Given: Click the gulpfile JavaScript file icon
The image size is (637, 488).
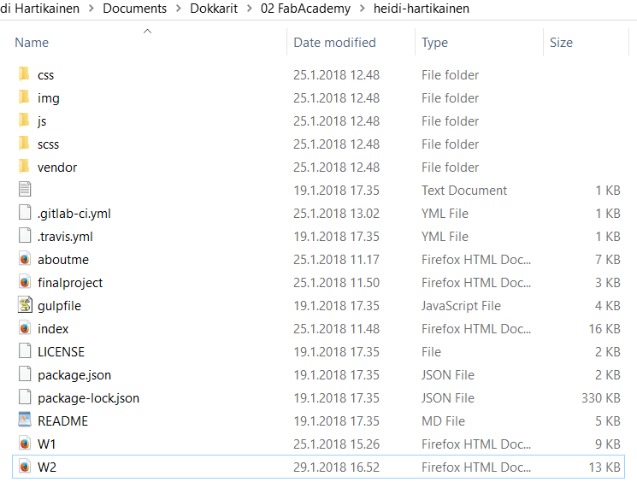Looking at the screenshot, I should tap(25, 305).
